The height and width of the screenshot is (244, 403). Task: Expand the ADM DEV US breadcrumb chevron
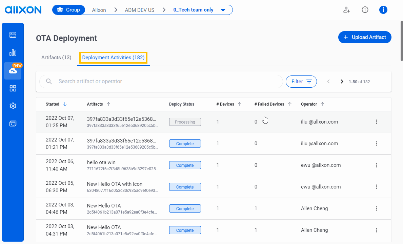pyautogui.click(x=164, y=10)
